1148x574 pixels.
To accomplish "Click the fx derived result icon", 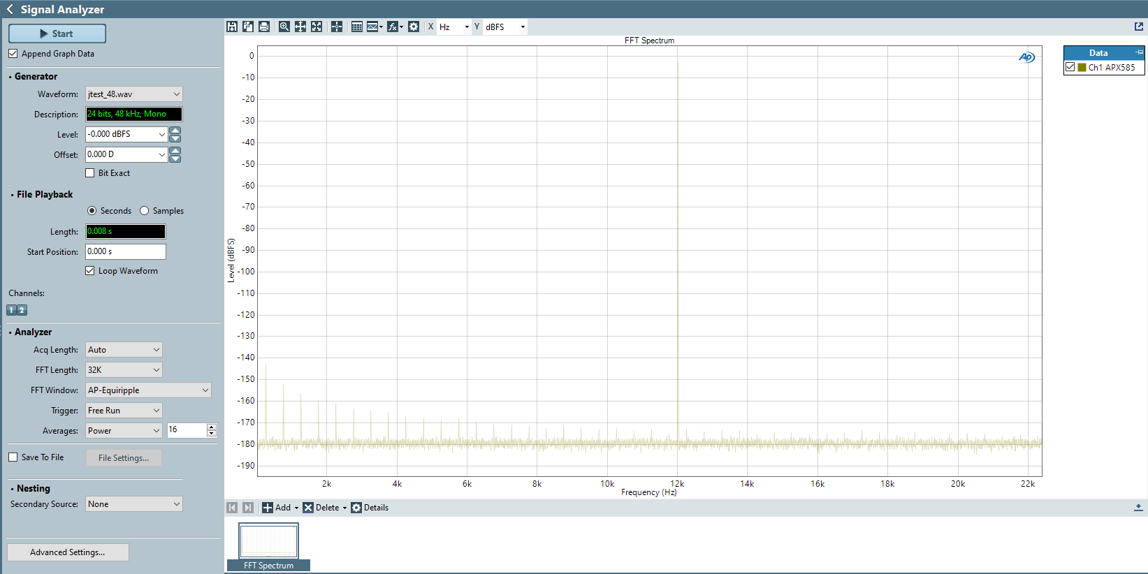I will click(x=393, y=27).
